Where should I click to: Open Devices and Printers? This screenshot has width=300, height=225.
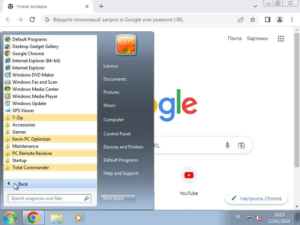tap(123, 147)
